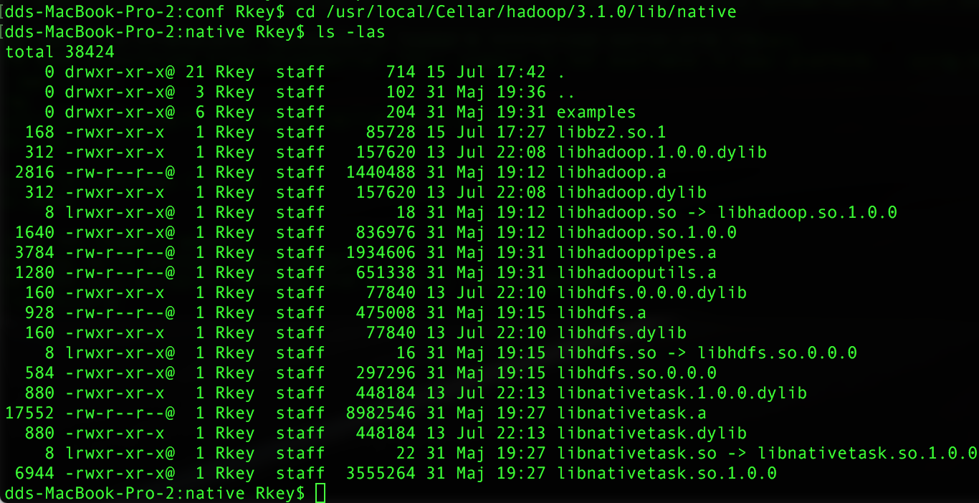Click the permissions of the libhadoop.a row
The height and width of the screenshot is (503, 979).
[x=120, y=173]
